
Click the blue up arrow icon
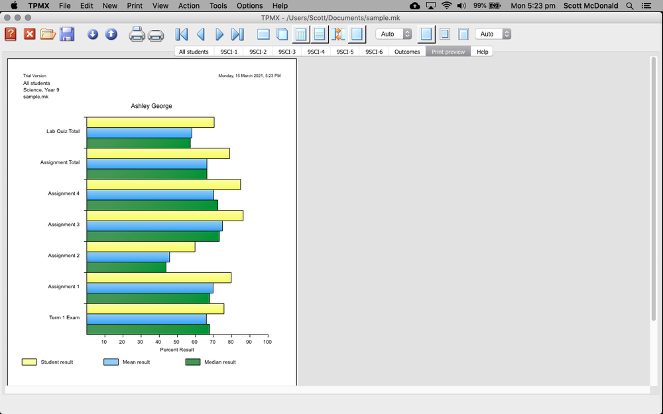click(111, 34)
